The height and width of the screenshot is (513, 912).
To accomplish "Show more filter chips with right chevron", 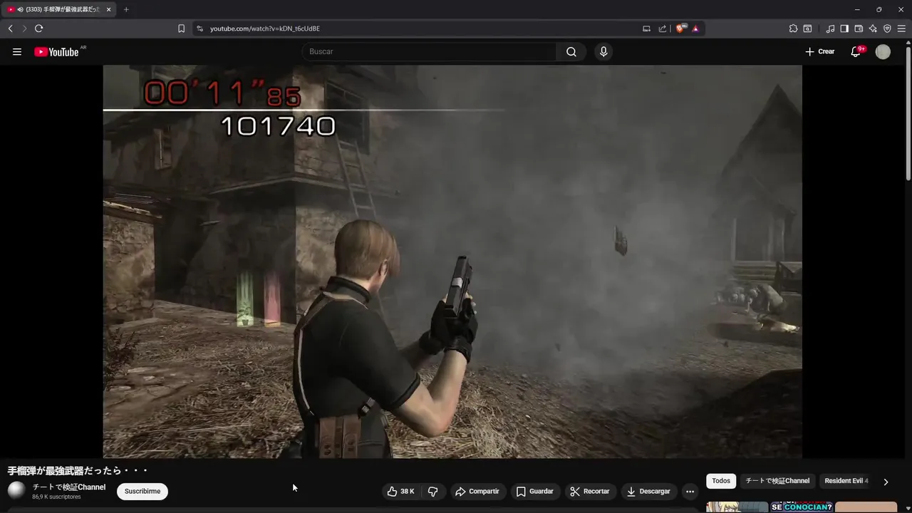I will point(886,482).
